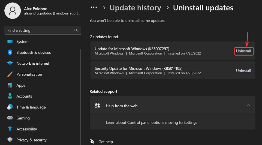Click the Help from the web globe icon
Screen dimensions: 262x145
98,106
